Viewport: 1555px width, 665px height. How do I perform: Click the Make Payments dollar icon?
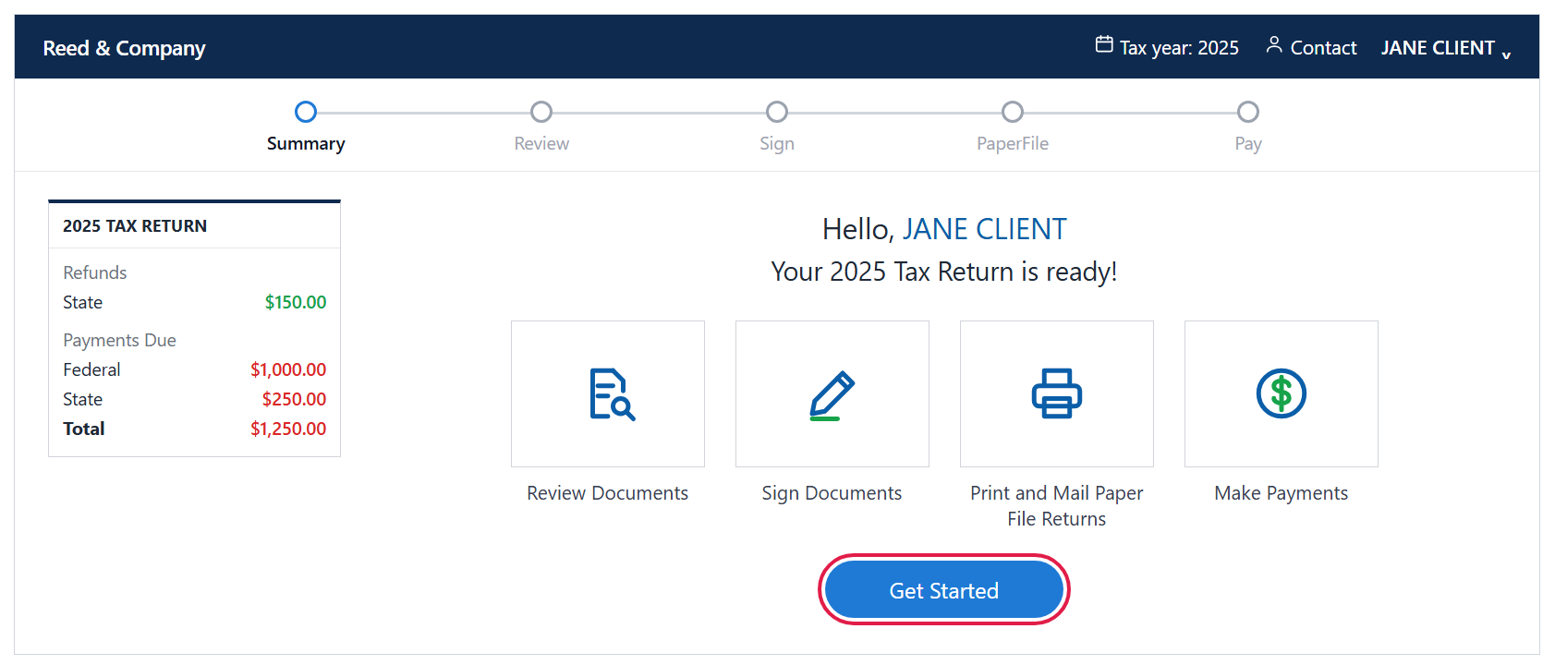[1282, 393]
